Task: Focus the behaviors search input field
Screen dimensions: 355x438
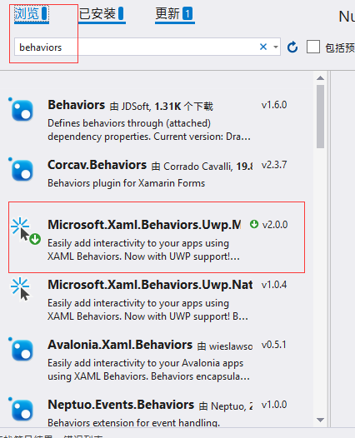Action: [137, 47]
